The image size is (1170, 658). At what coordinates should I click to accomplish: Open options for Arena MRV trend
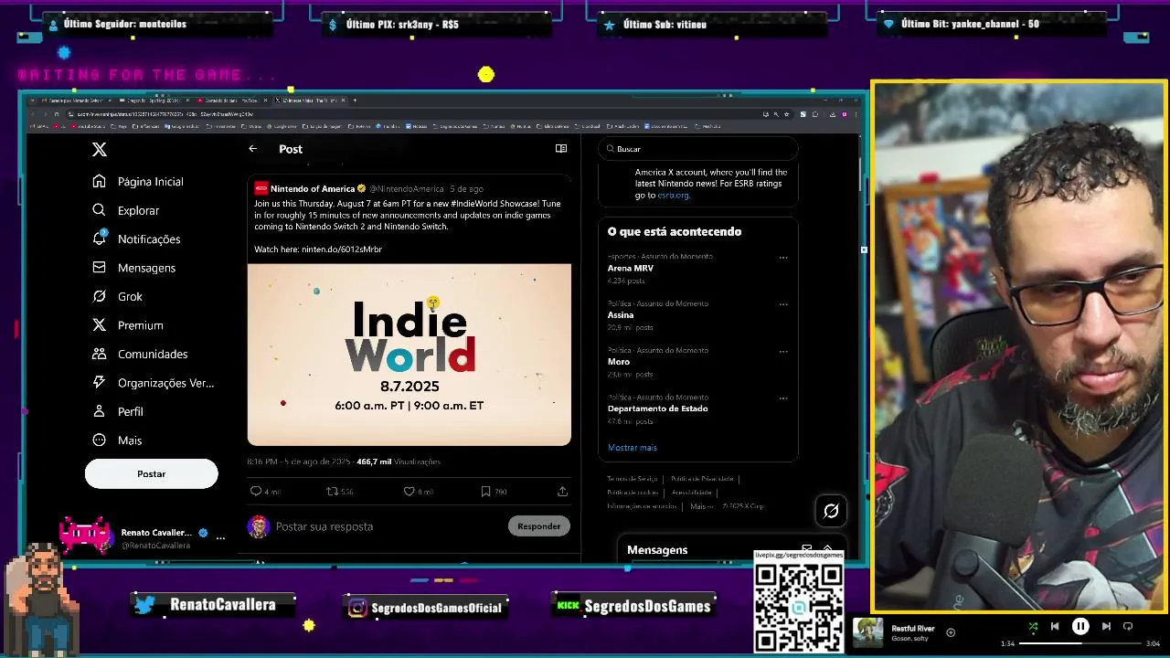pos(782,258)
